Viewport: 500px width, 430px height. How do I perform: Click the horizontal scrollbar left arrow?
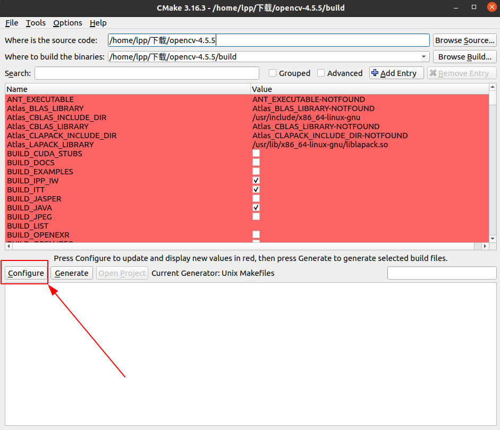pos(9,246)
